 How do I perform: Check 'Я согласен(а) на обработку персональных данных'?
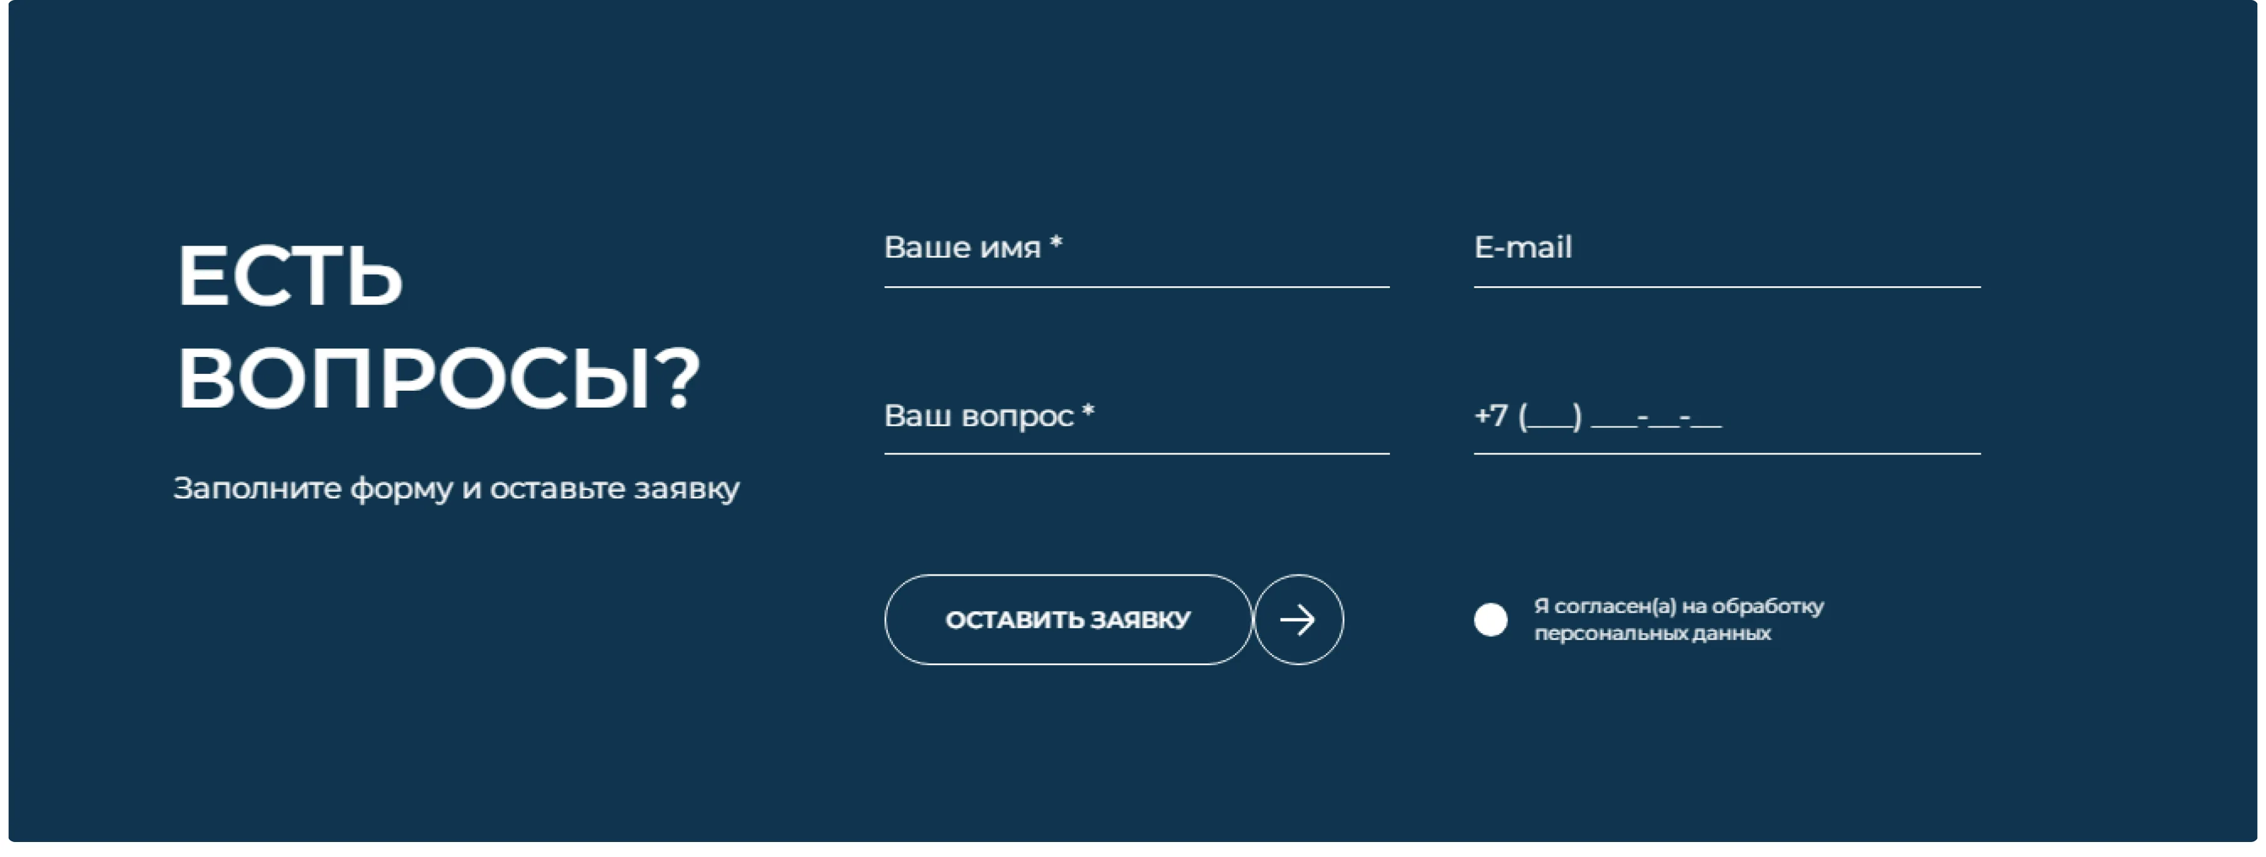pos(1490,621)
